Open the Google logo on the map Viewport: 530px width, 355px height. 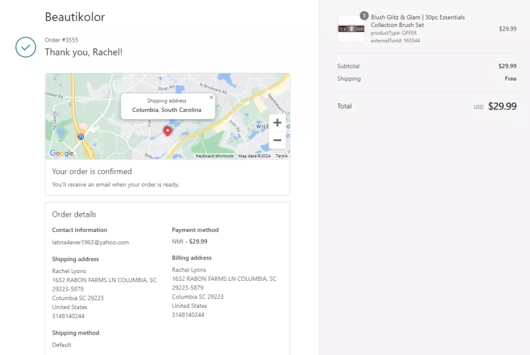[x=61, y=153]
